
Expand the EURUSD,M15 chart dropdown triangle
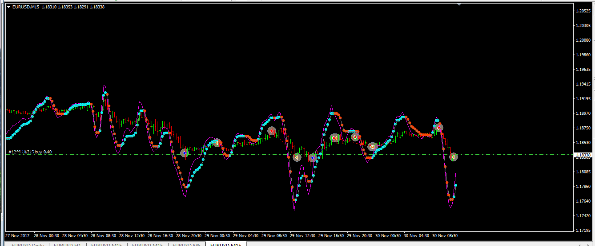point(8,7)
